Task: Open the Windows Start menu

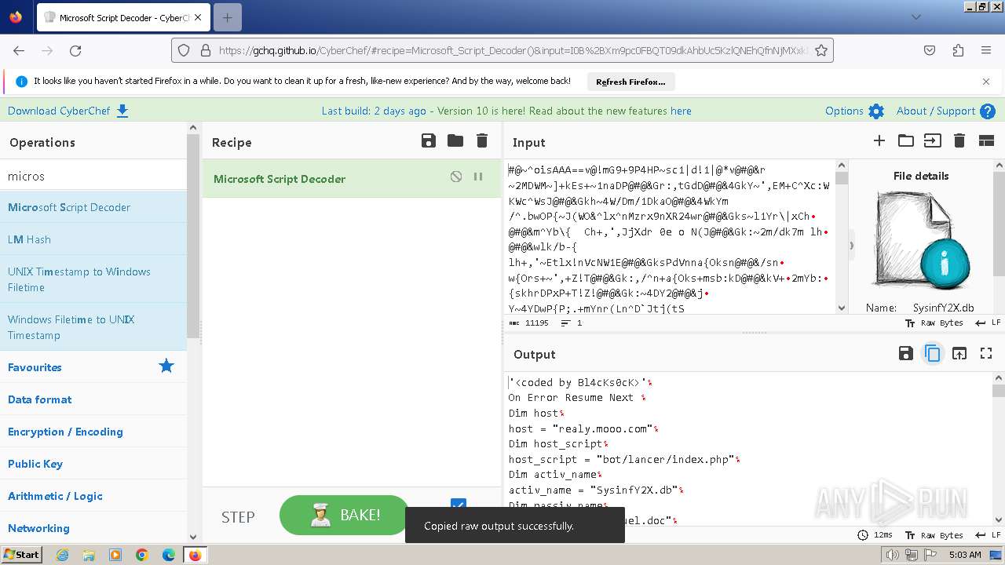Action: (21, 554)
